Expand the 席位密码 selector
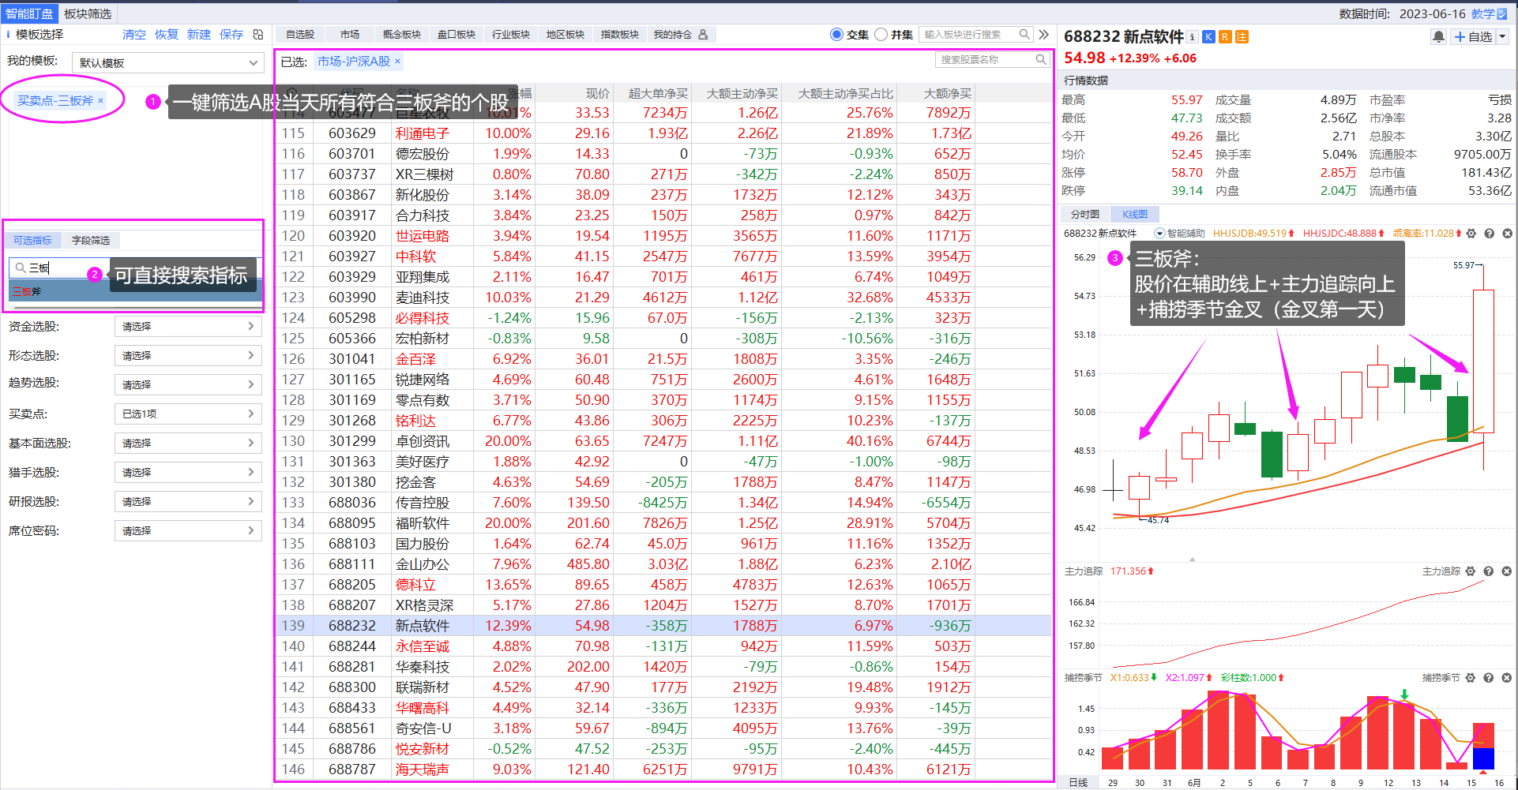This screenshot has height=790, width=1518. 187,531
